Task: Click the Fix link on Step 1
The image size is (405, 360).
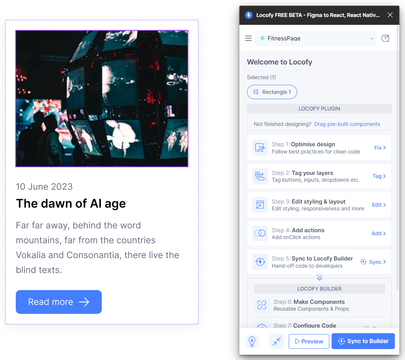Action: [380, 148]
